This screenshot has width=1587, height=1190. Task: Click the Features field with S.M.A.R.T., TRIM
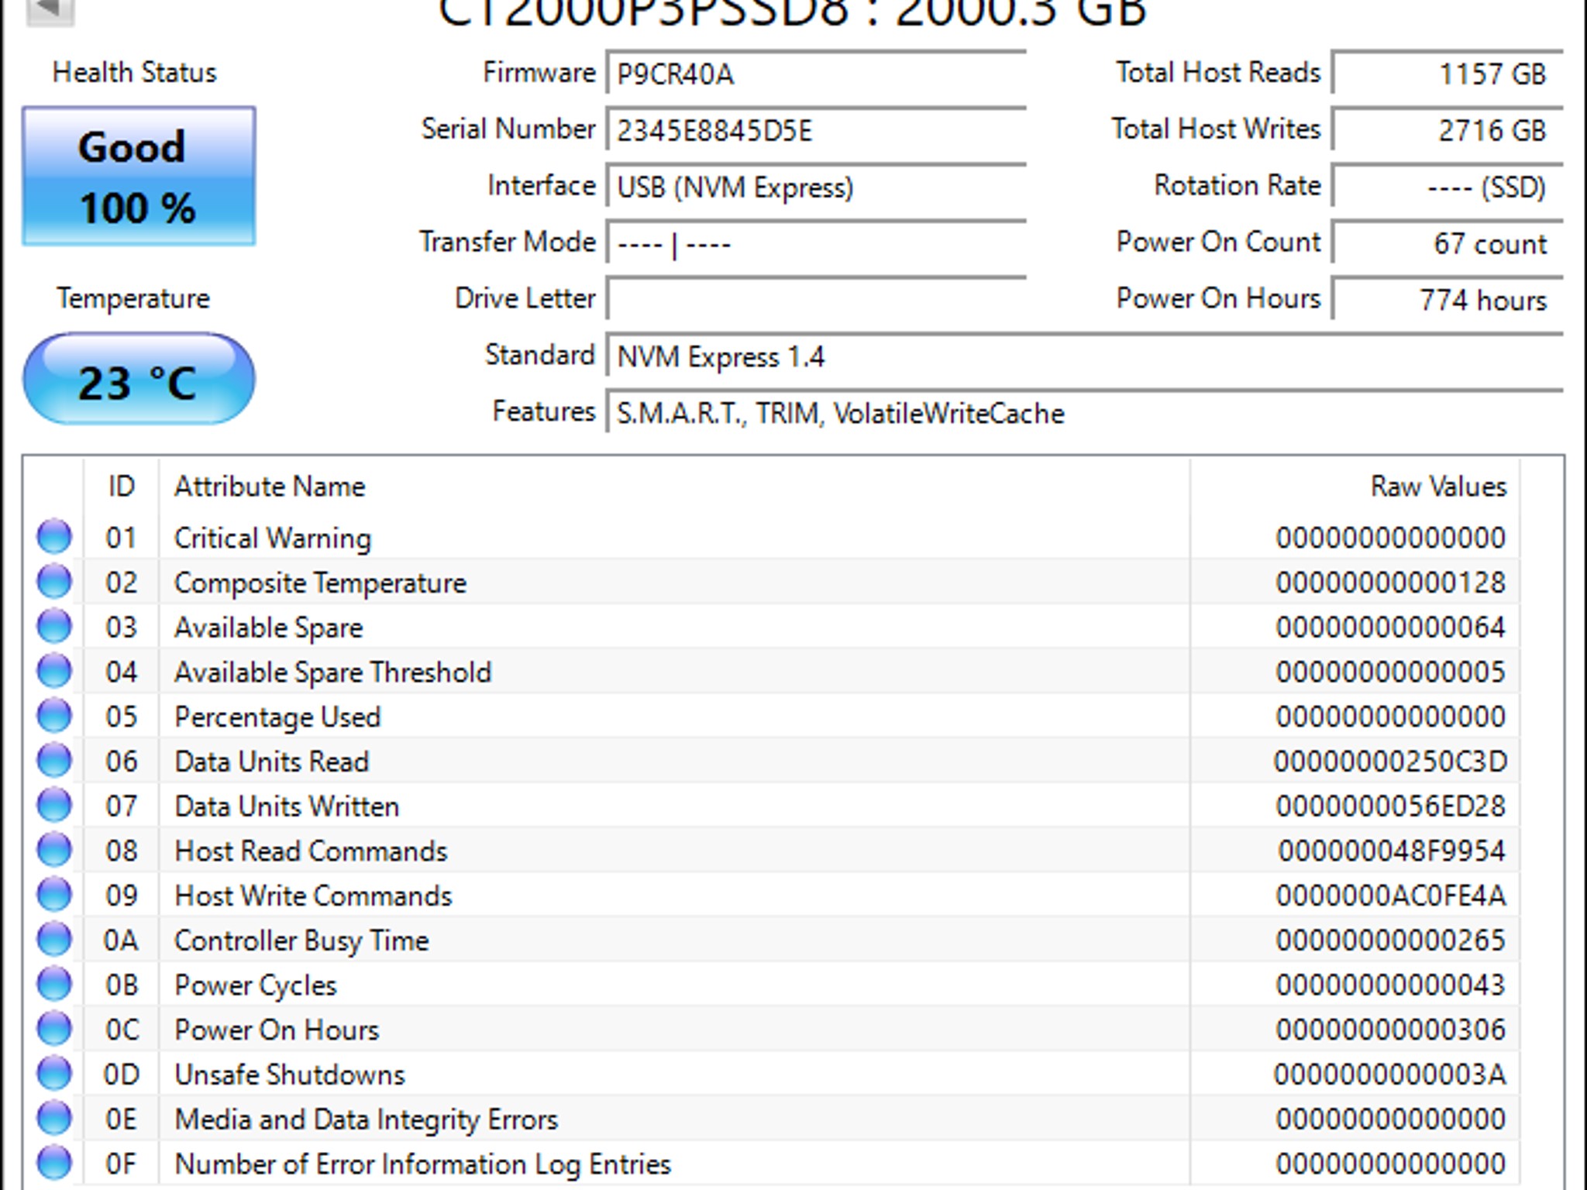pos(1085,412)
